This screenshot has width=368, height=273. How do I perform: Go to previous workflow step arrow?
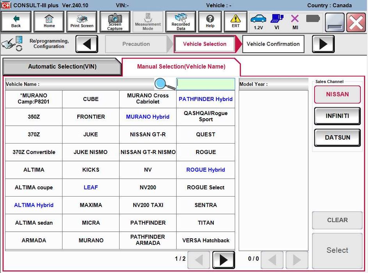(87, 44)
